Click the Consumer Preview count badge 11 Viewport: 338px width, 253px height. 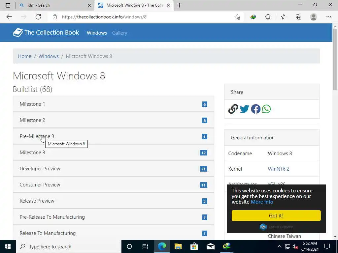203,185
